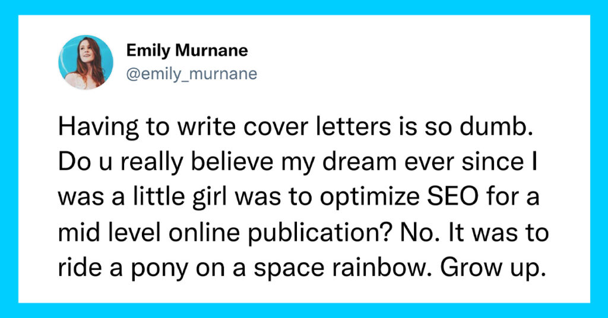Click the display name Emily Murnane

[x=187, y=51]
